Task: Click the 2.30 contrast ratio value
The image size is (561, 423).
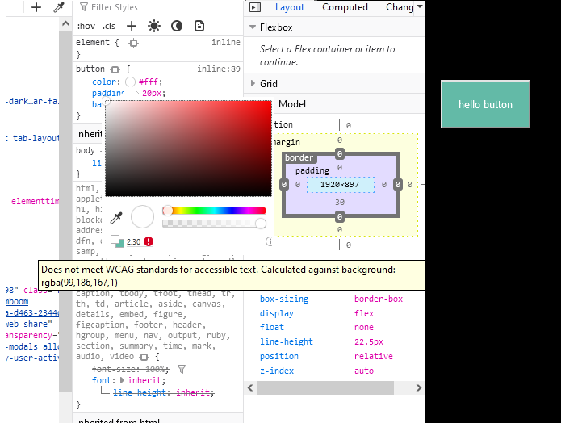Action: (x=133, y=241)
